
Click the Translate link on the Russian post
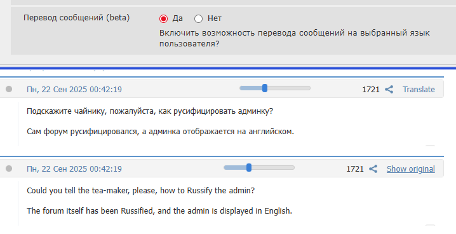pyautogui.click(x=419, y=90)
